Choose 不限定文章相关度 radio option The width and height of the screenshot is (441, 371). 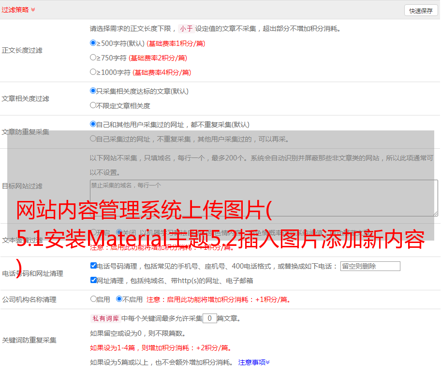click(93, 105)
